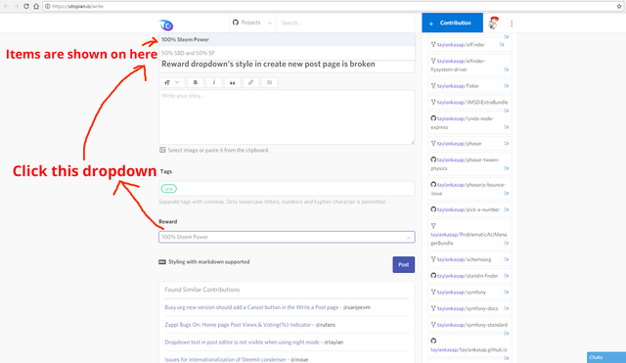Click the blue icon beside taylankasap/Faker
Screen dimensions: 626x363
pos(507,86)
